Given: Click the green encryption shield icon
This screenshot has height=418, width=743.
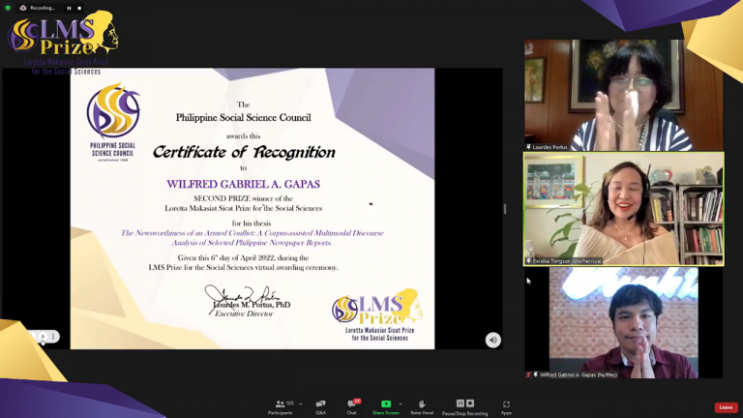Looking at the screenshot, I should (8, 8).
